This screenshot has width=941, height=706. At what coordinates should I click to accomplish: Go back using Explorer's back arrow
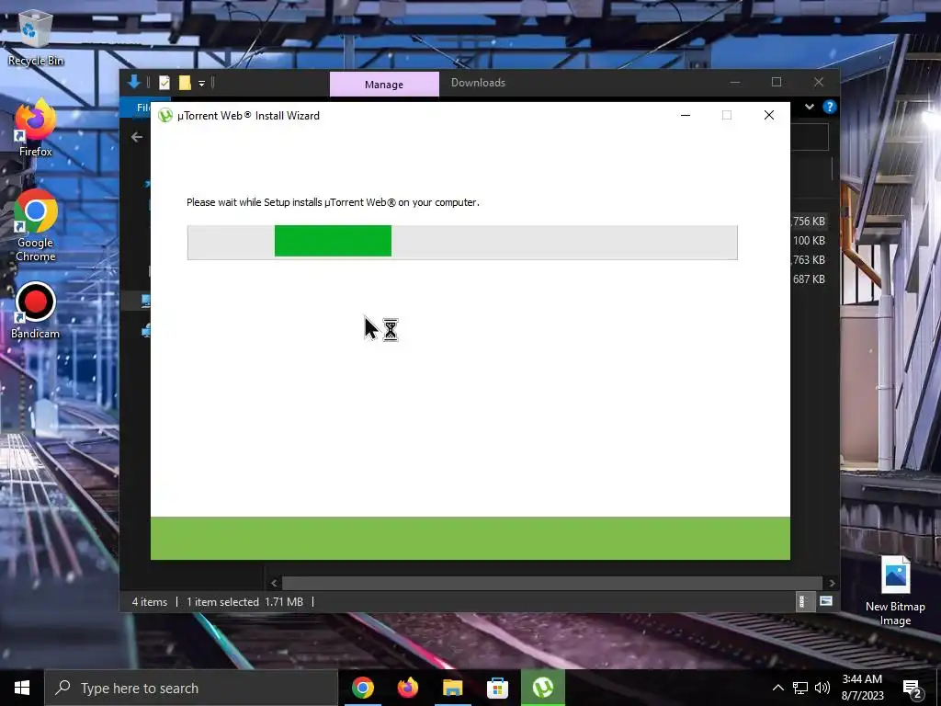tap(137, 138)
